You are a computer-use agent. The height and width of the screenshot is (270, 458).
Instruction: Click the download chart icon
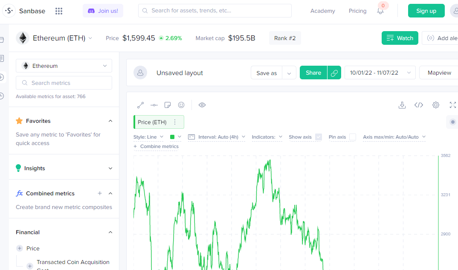point(402,105)
